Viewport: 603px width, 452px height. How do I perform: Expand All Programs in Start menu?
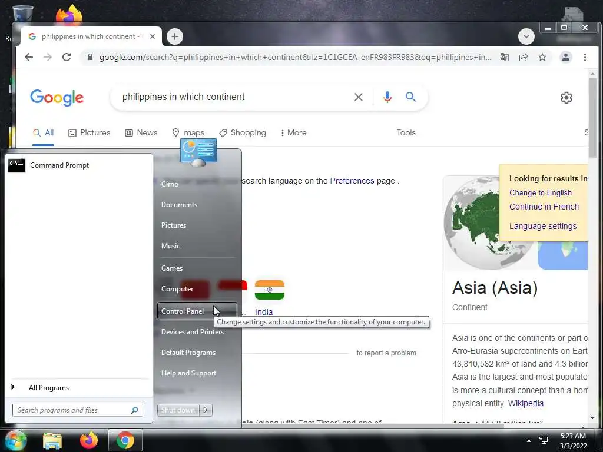pos(78,387)
